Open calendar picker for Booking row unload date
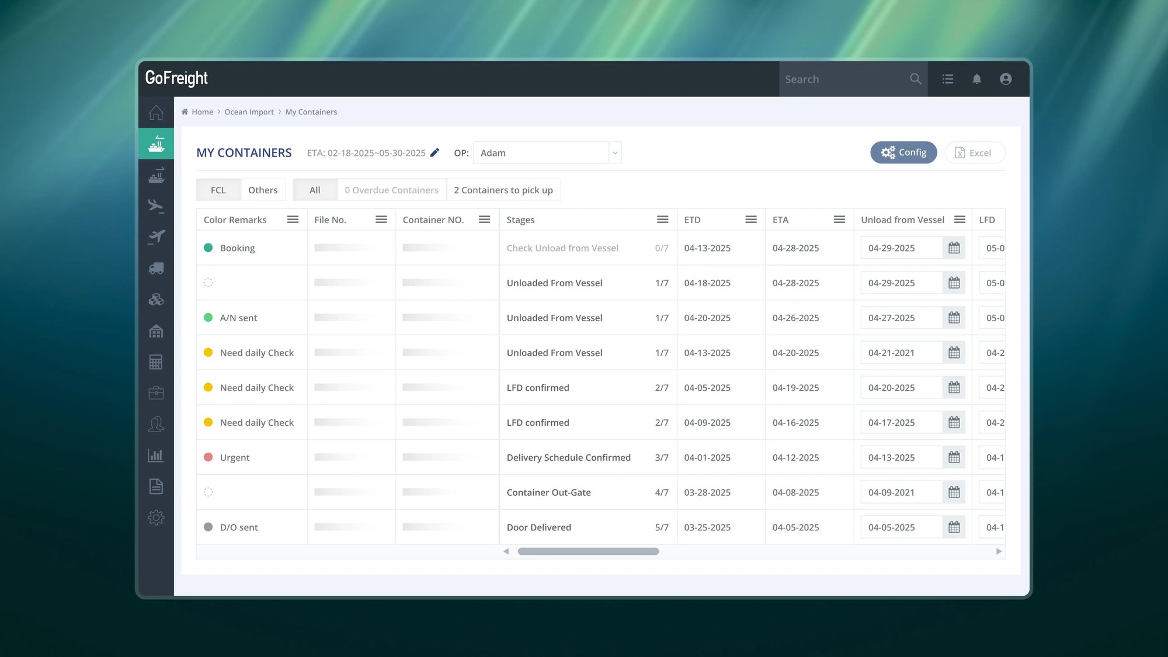The width and height of the screenshot is (1168, 657). (954, 248)
